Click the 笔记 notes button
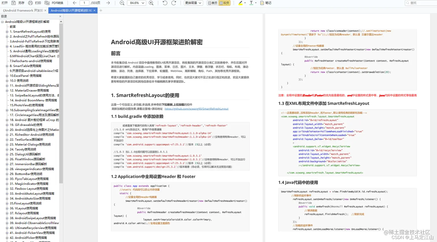437x242 pixels. pos(266,3)
